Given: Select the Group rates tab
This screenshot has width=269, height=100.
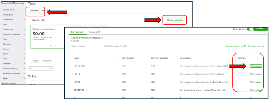Looking at the screenshot, I should (95, 32).
